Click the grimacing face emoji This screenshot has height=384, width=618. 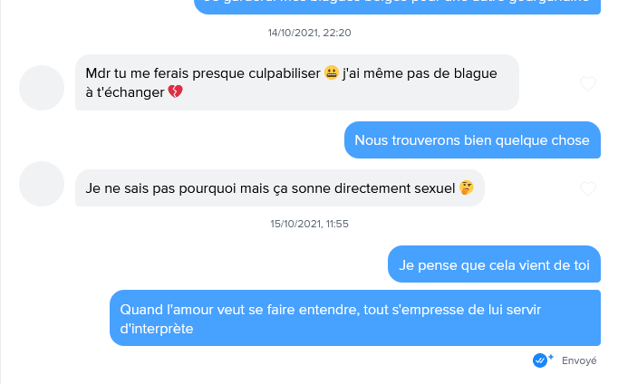(331, 73)
